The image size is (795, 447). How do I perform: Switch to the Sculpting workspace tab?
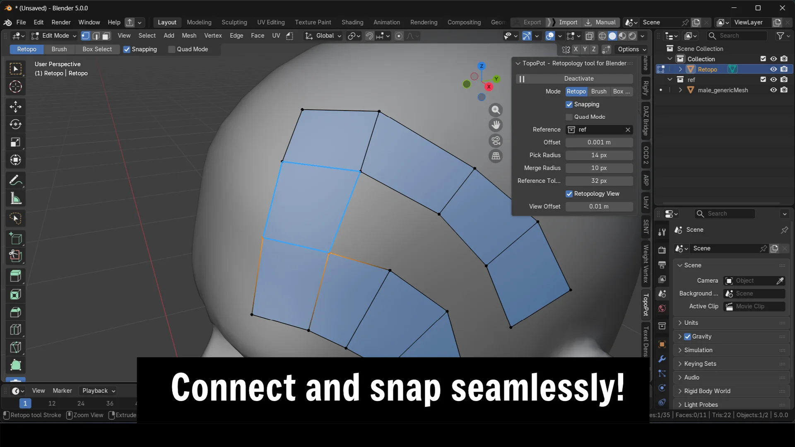pos(234,22)
